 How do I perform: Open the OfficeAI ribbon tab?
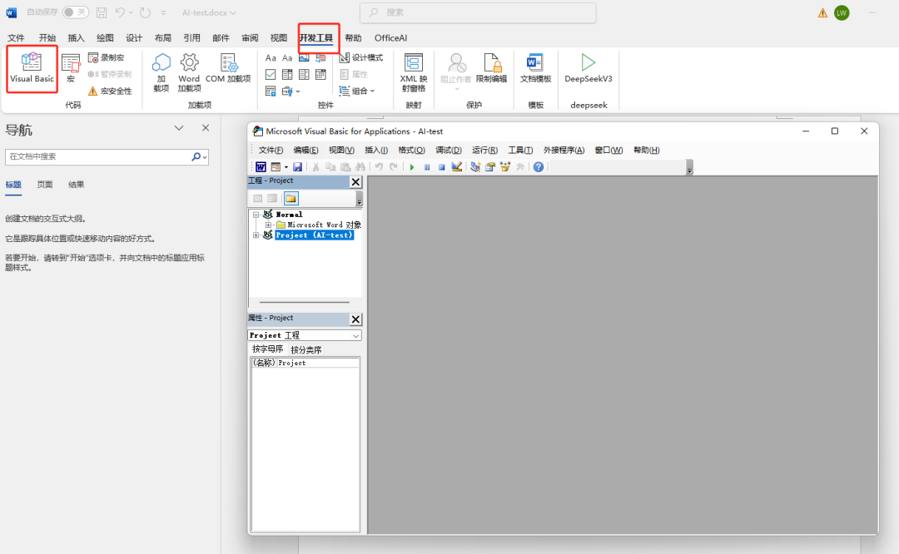coord(390,37)
